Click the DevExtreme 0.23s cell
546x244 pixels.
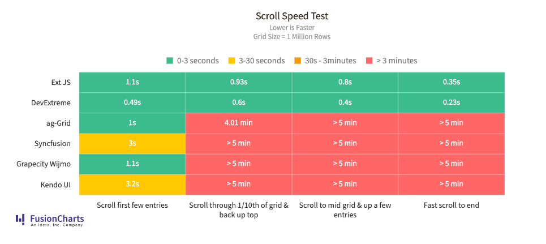pos(452,102)
